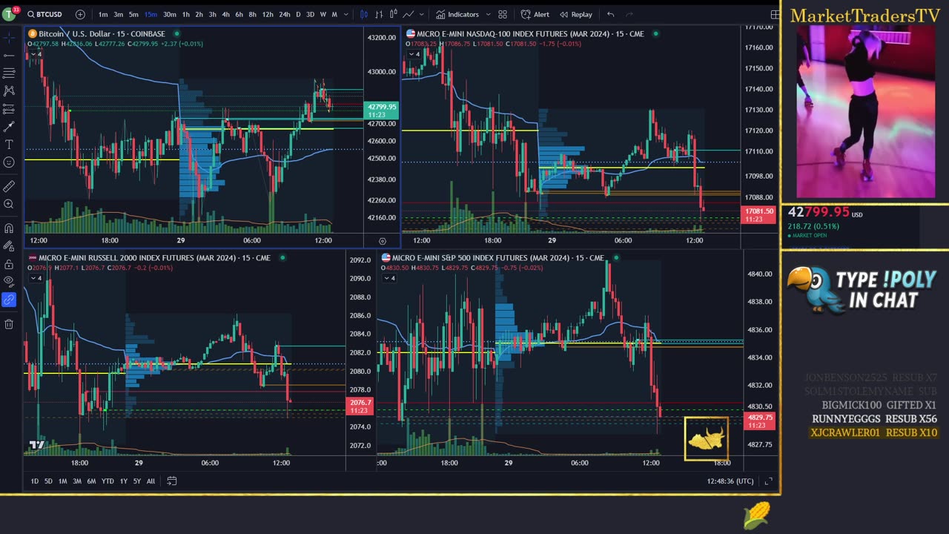Open the indicator templates grid icon
This screenshot has height=534, width=949.
[x=503, y=14]
